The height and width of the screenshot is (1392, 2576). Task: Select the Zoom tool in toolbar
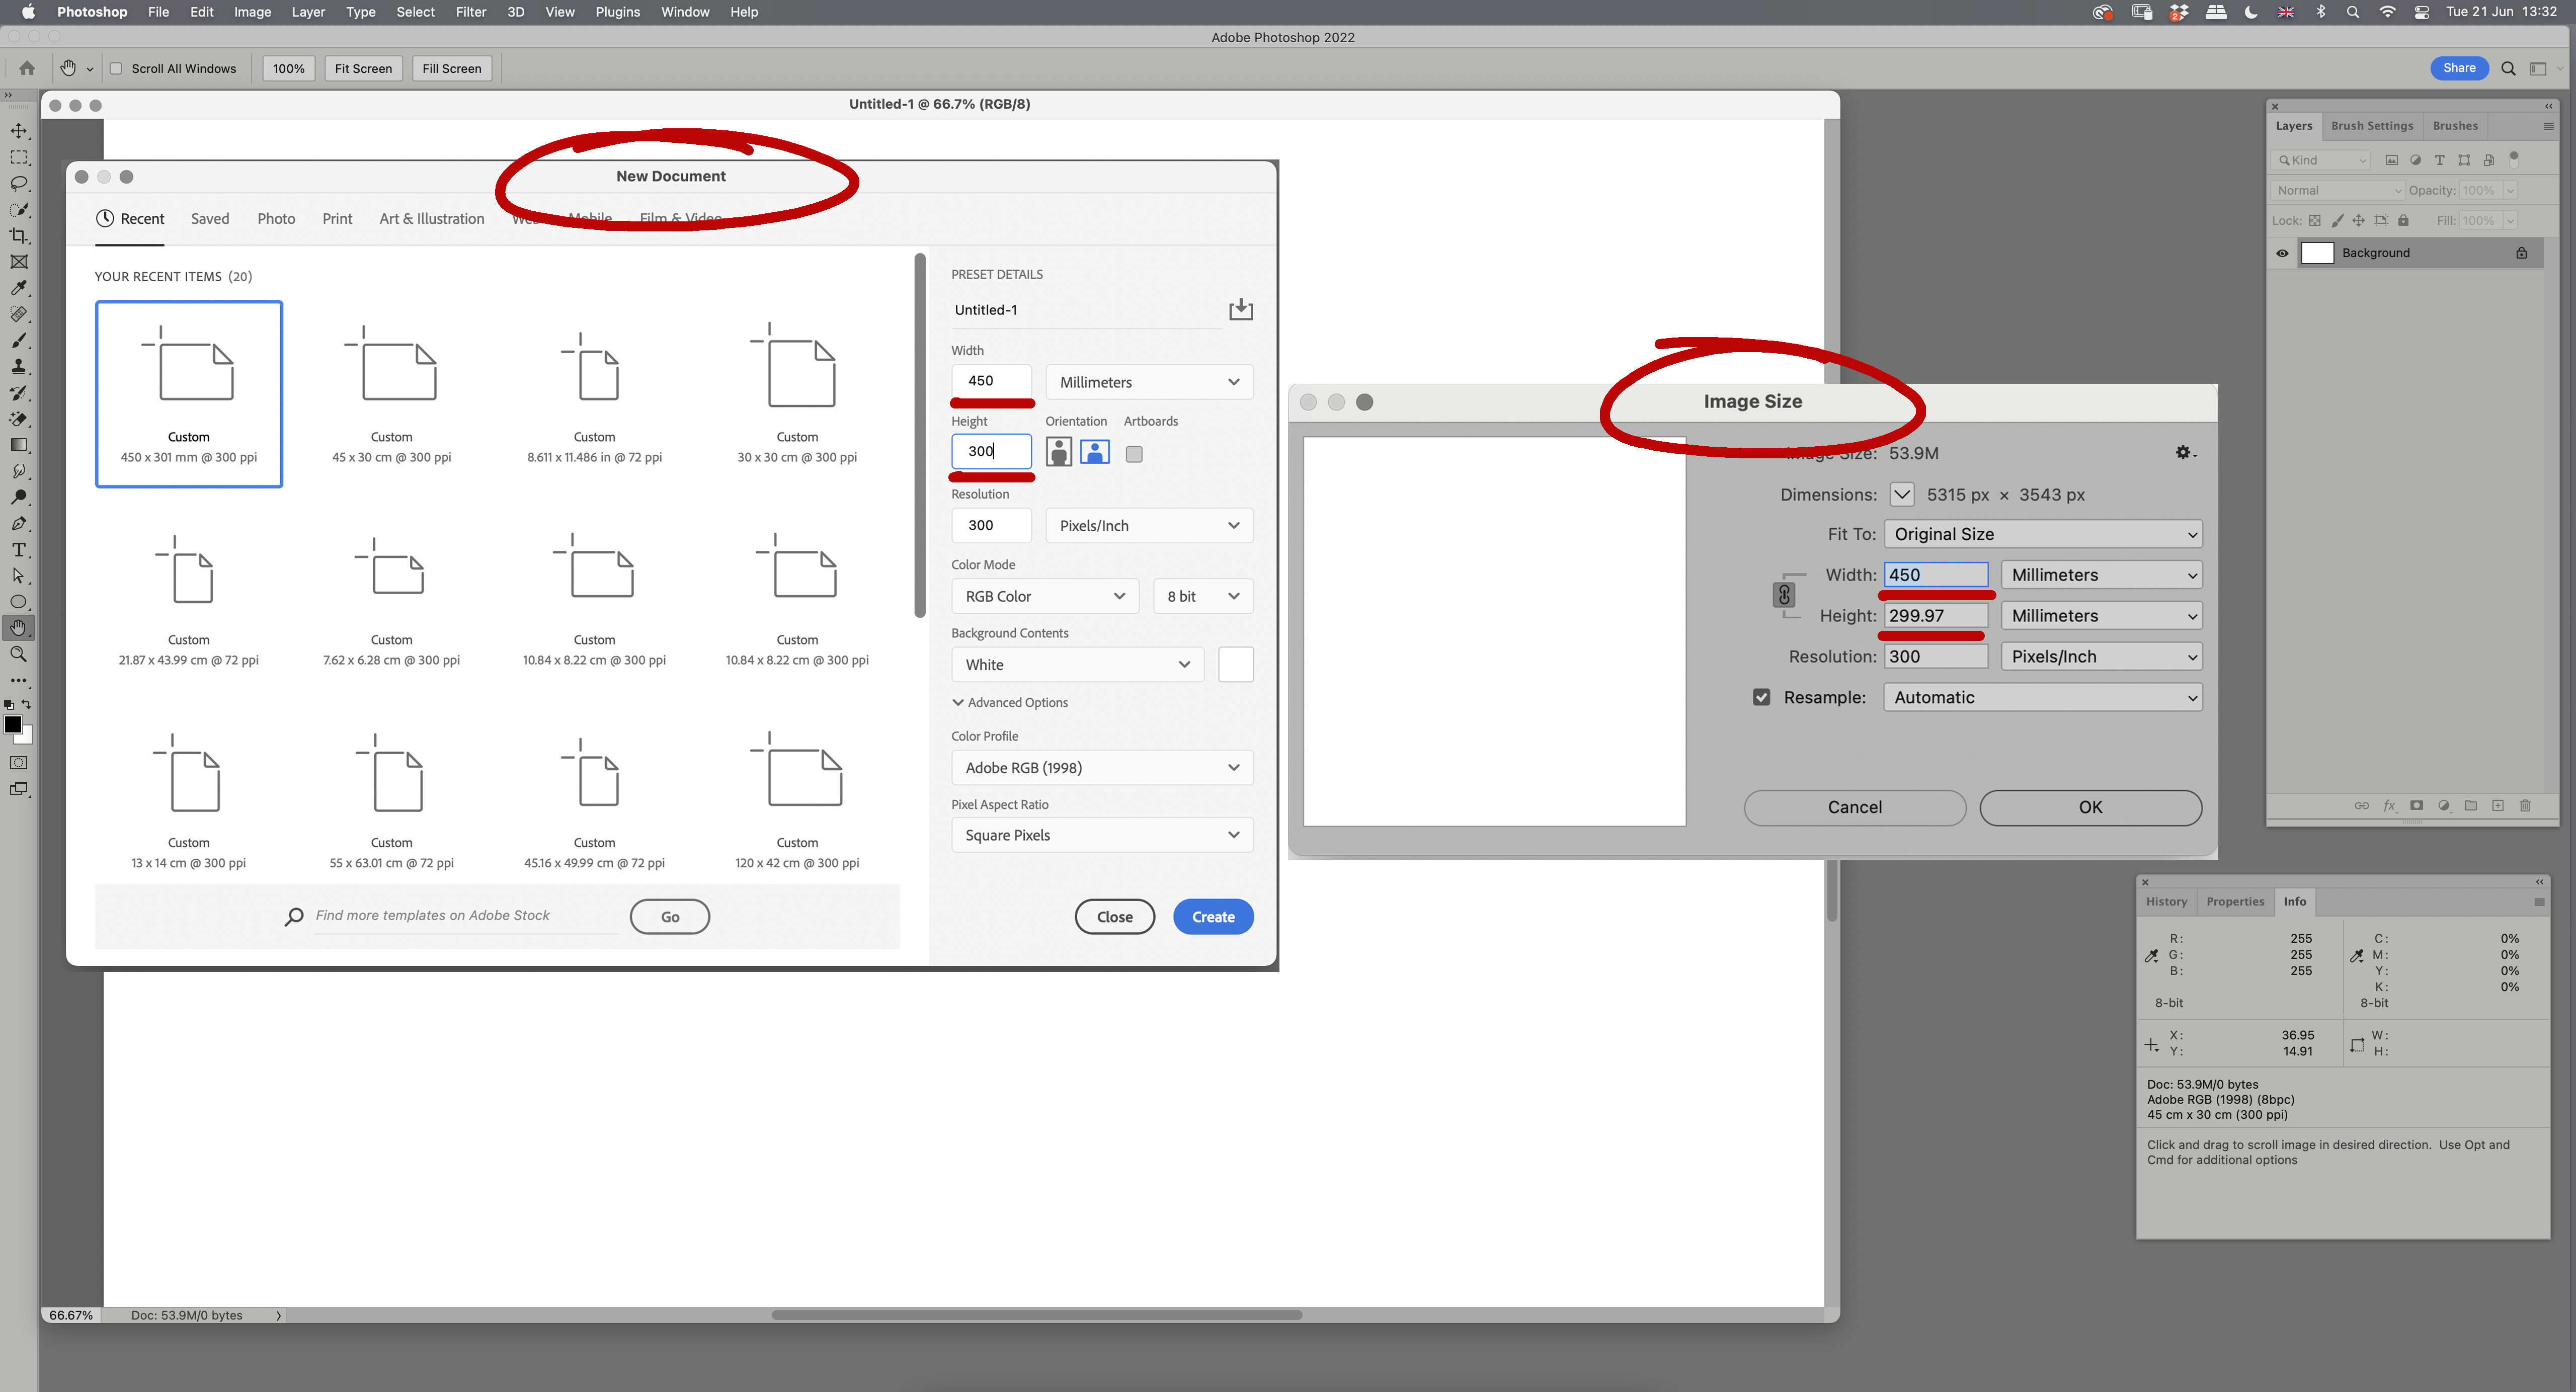pyautogui.click(x=19, y=654)
